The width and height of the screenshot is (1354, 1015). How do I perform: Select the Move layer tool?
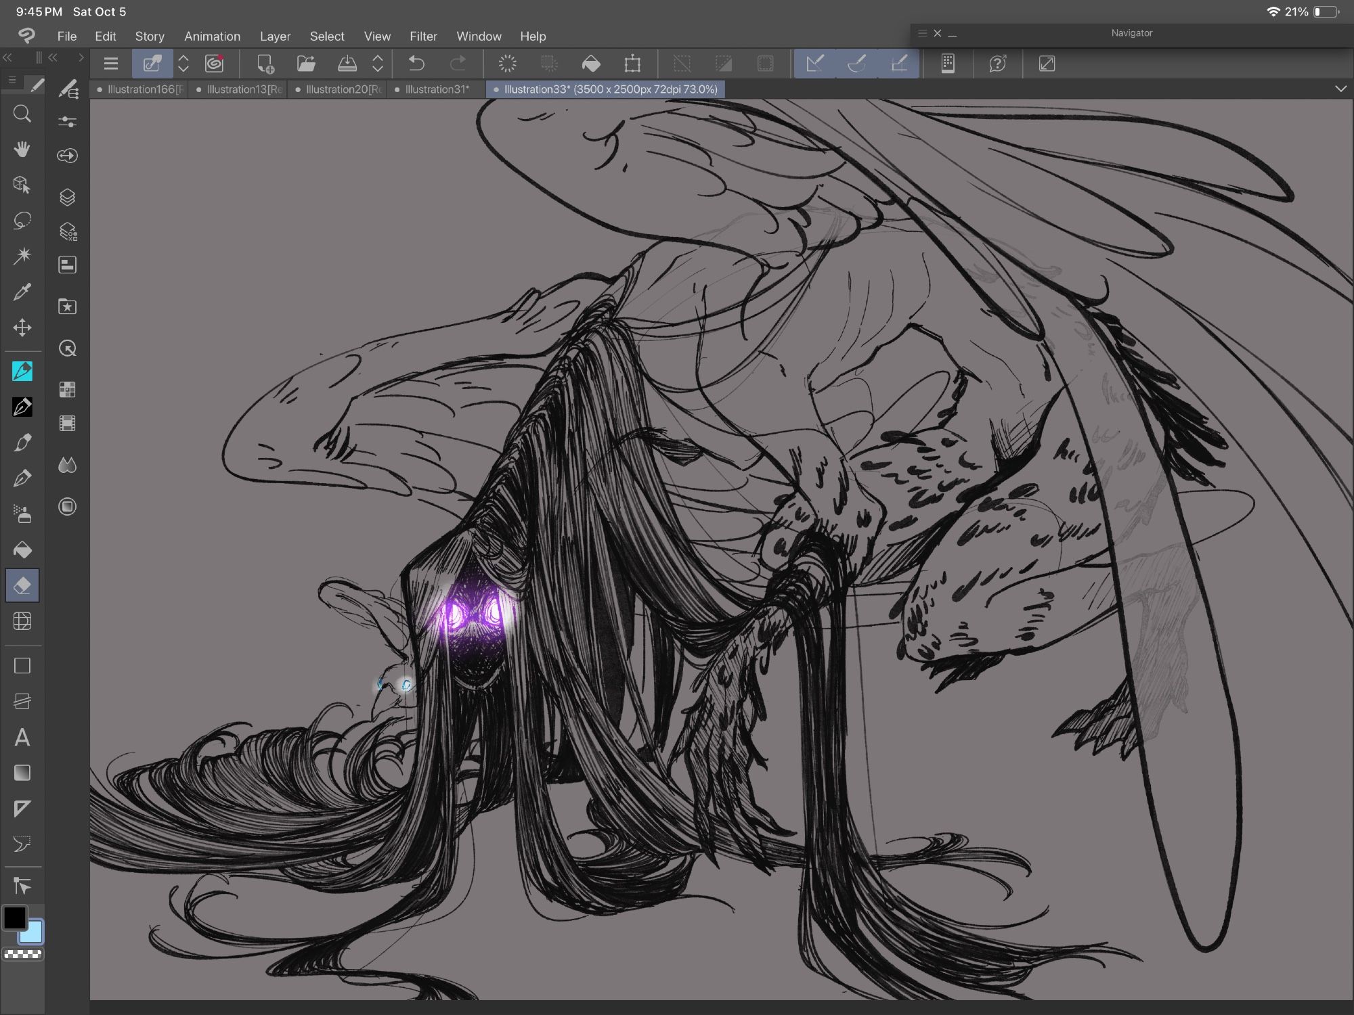coord(22,328)
